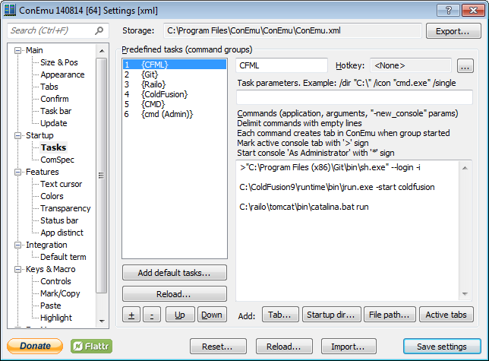Click the Storage path field

pos(292,31)
